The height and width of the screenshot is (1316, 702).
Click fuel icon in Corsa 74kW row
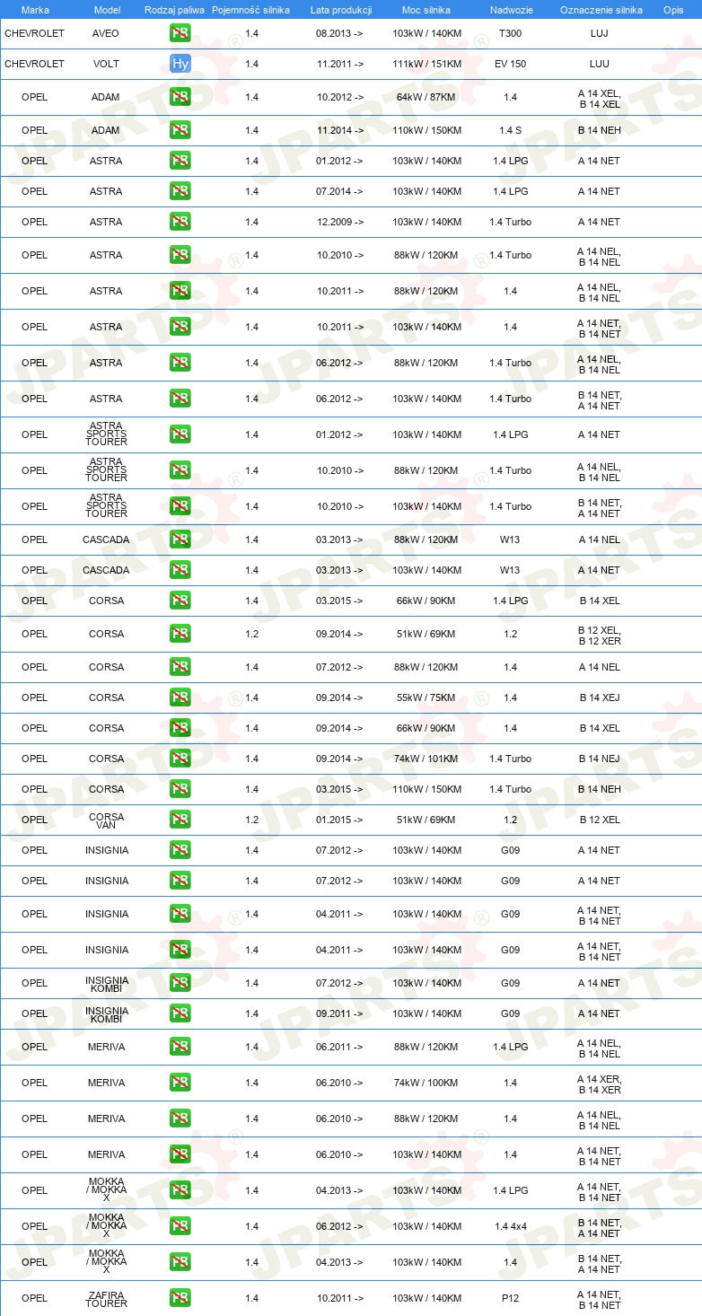(180, 759)
